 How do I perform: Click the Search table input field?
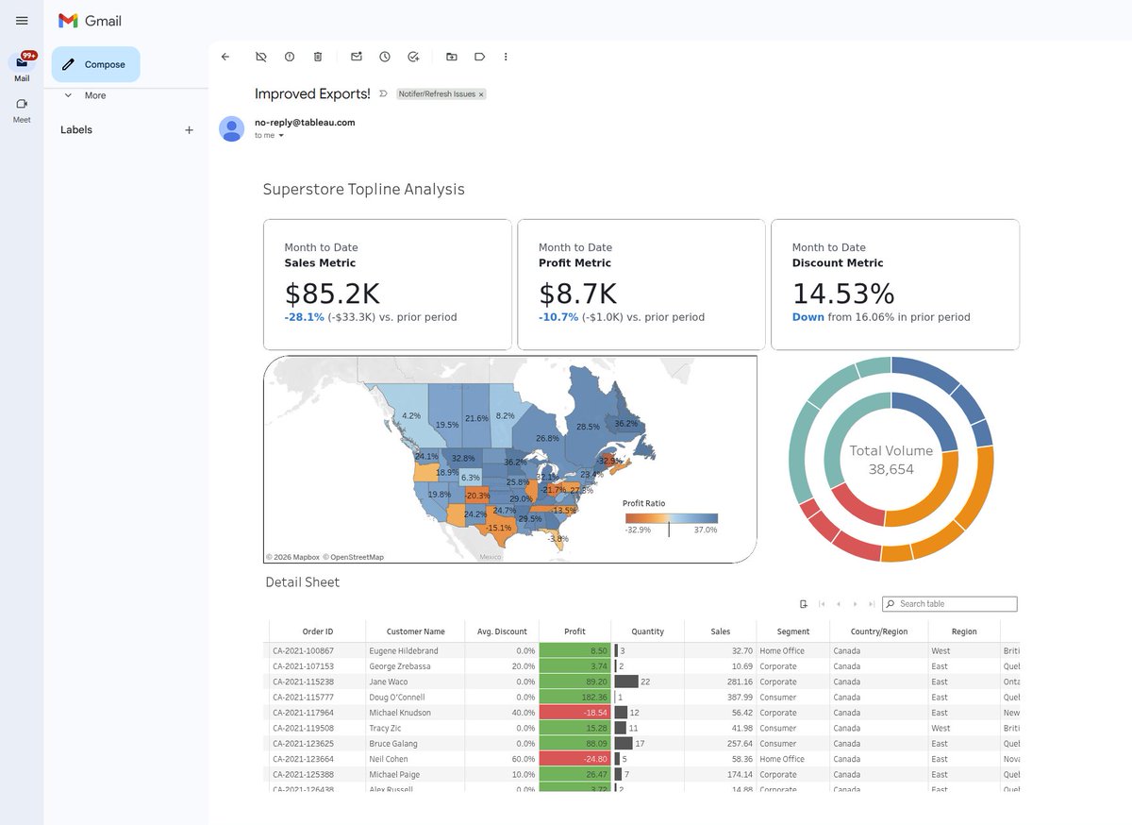point(950,604)
